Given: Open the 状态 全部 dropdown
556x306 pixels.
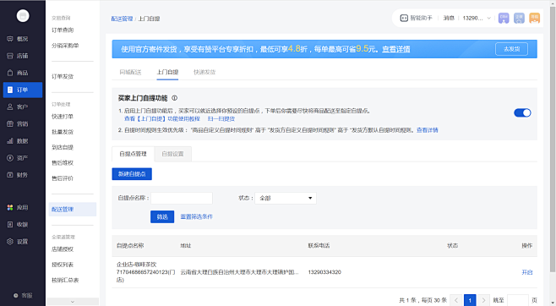Looking at the screenshot, I should 286,198.
